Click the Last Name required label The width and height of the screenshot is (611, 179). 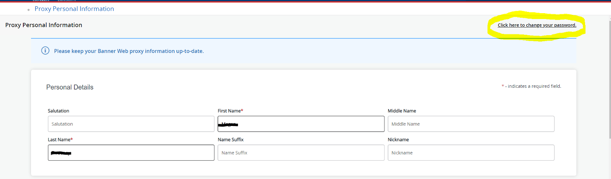coord(61,140)
